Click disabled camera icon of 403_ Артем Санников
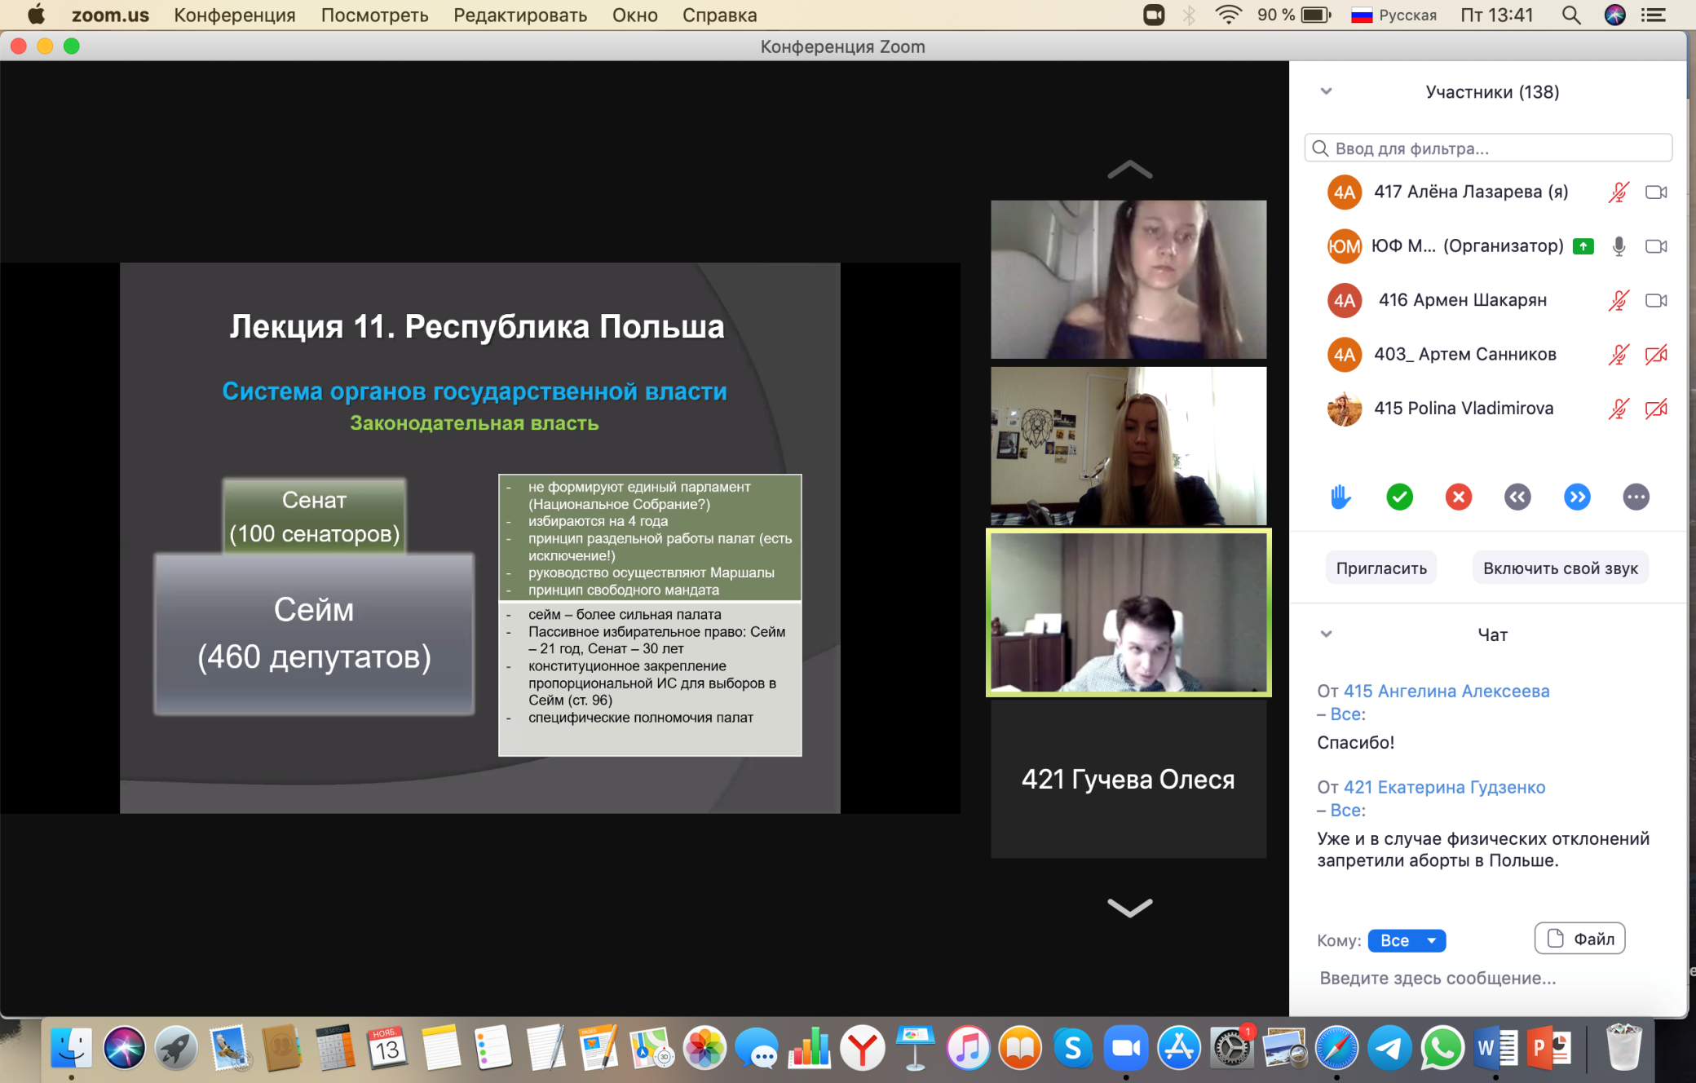Viewport: 1696px width, 1083px height. 1656,354
